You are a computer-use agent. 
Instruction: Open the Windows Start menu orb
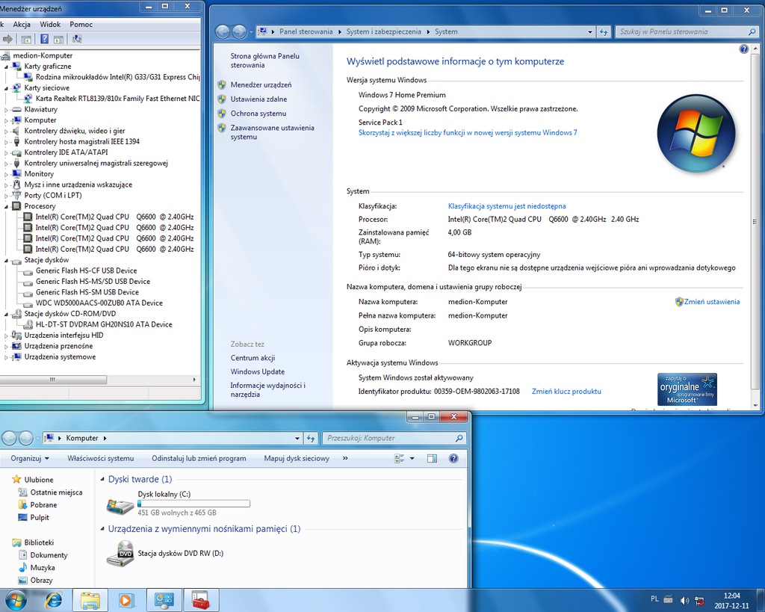point(15,600)
